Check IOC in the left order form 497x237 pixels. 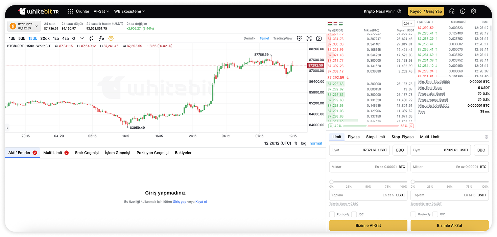[x=354, y=214]
